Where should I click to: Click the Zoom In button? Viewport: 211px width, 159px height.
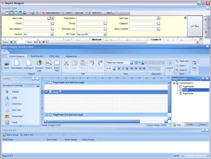click(181, 70)
